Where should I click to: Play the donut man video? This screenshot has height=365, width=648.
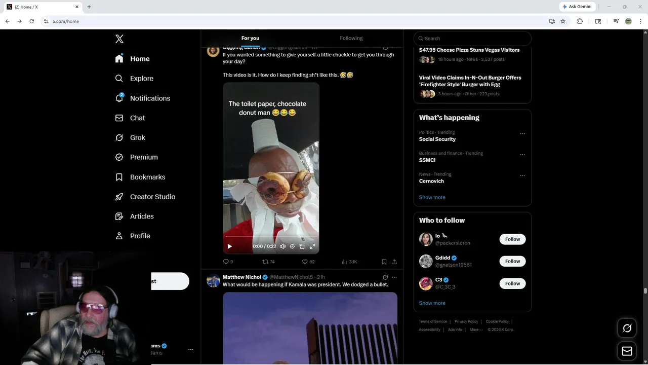tap(229, 246)
